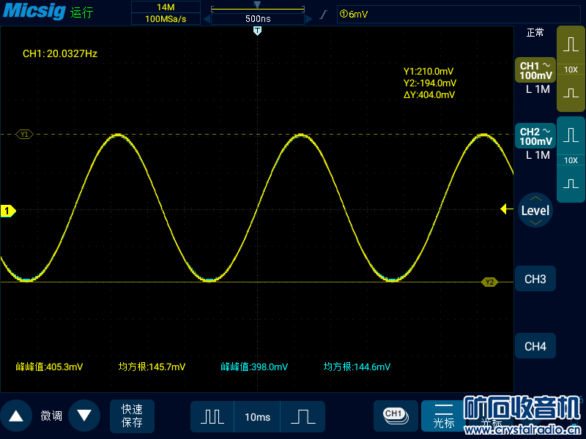Select the ΔY:404.0mV cursor readout
The width and height of the screenshot is (586, 439).
(x=429, y=95)
